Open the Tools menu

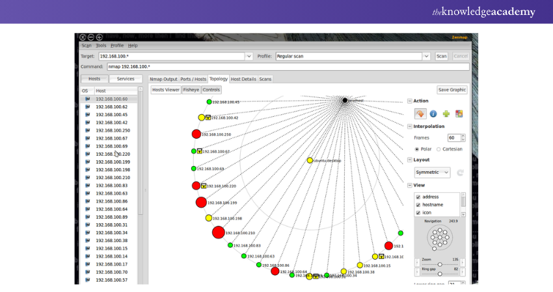(101, 45)
